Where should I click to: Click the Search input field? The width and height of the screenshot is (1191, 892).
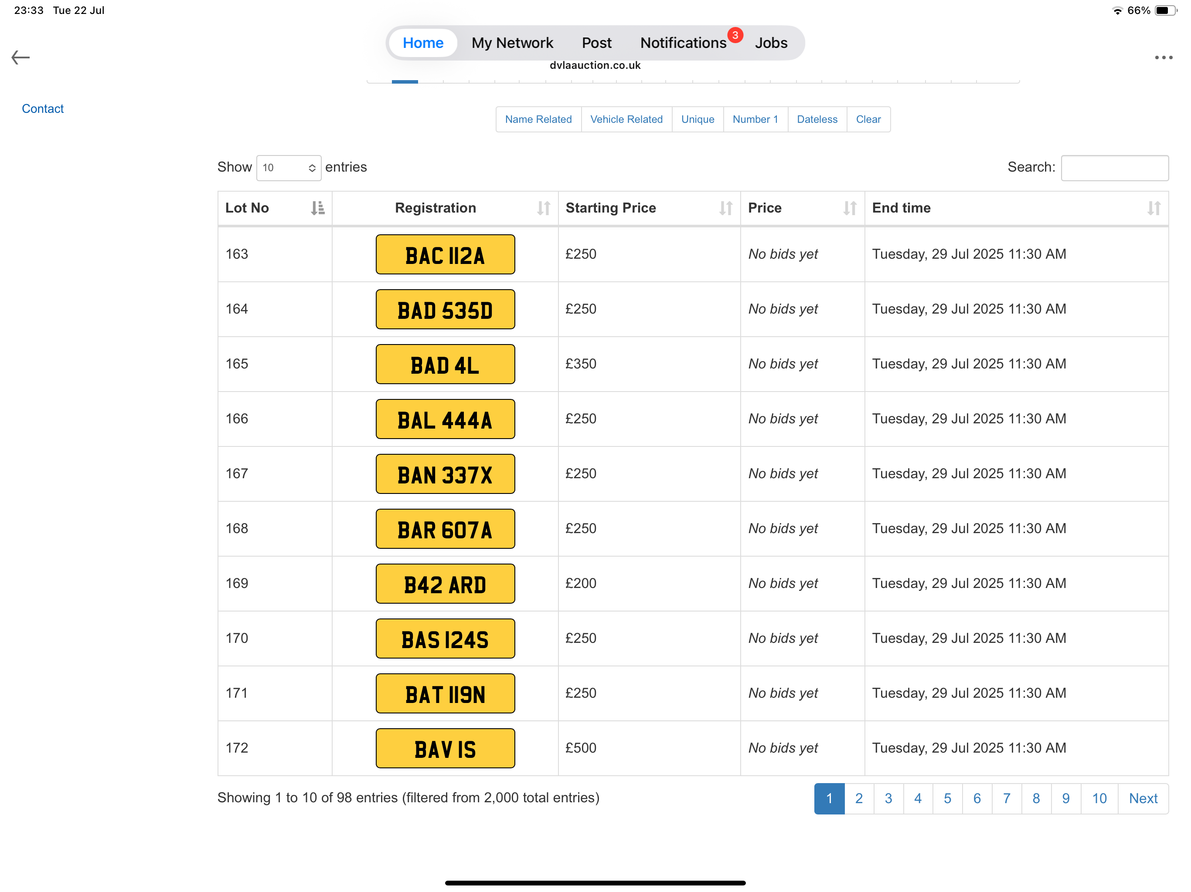click(x=1114, y=168)
